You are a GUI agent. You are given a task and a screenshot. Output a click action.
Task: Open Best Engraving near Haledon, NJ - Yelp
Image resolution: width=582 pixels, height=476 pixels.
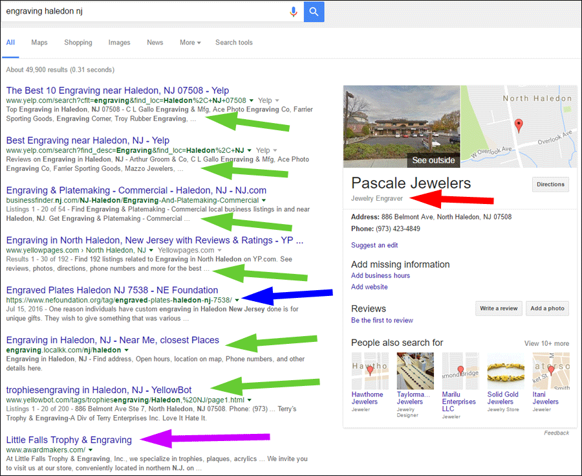(x=87, y=141)
